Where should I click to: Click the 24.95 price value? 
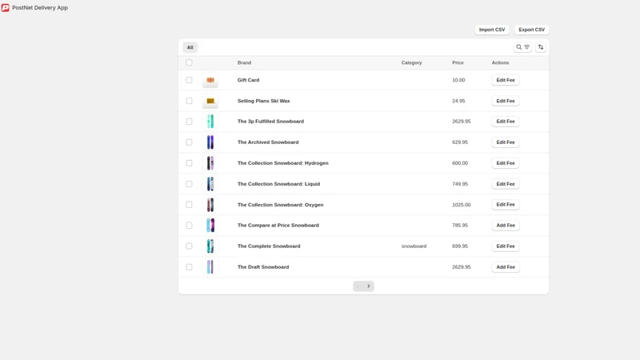click(x=458, y=101)
